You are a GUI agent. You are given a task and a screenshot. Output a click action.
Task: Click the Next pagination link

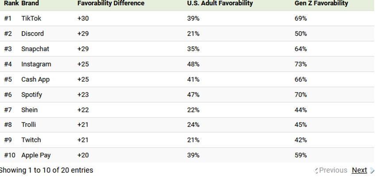(359, 170)
